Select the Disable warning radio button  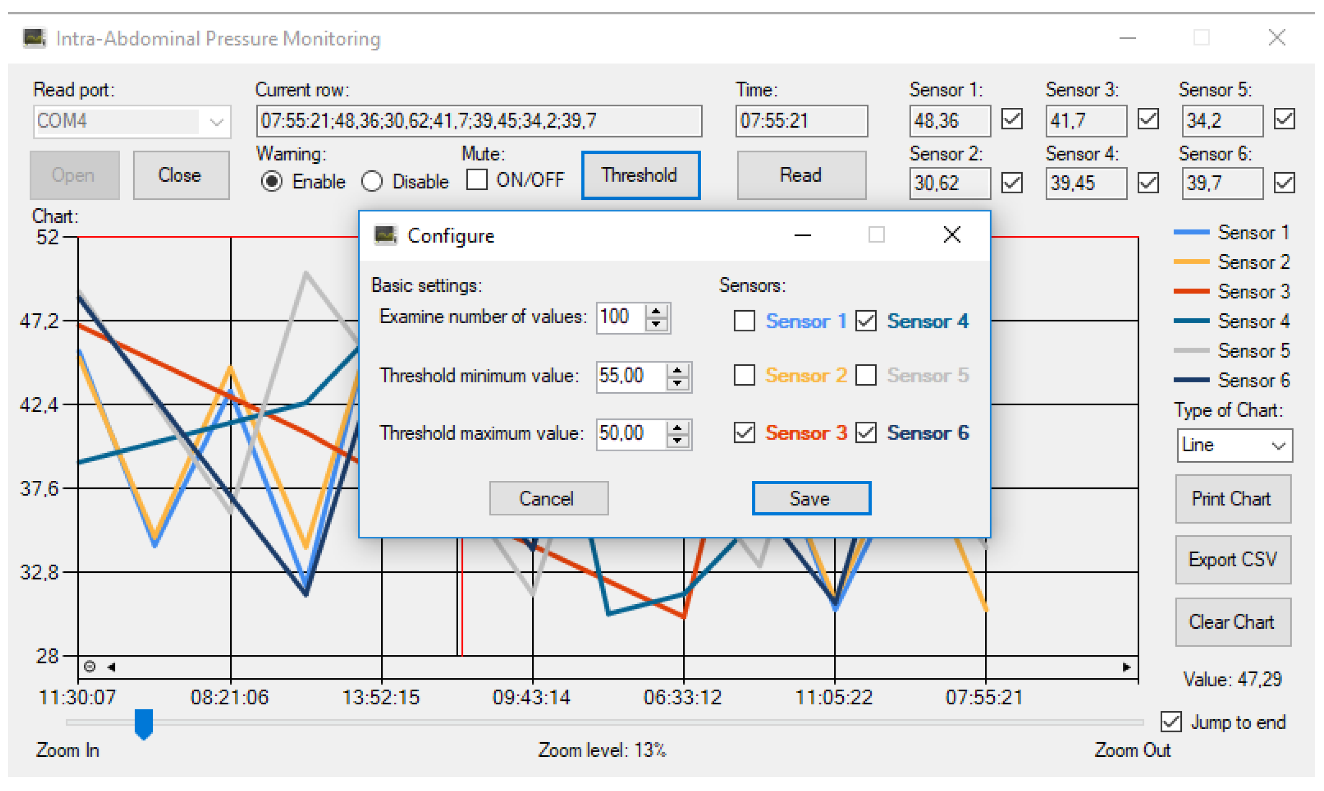372,181
